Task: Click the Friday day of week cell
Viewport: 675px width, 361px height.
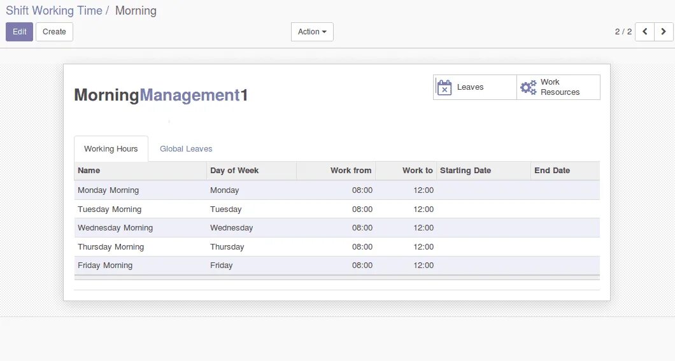Action: pos(221,265)
